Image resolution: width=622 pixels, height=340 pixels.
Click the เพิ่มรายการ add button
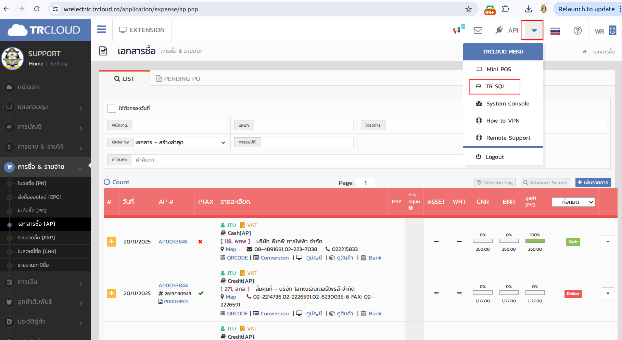pos(593,182)
